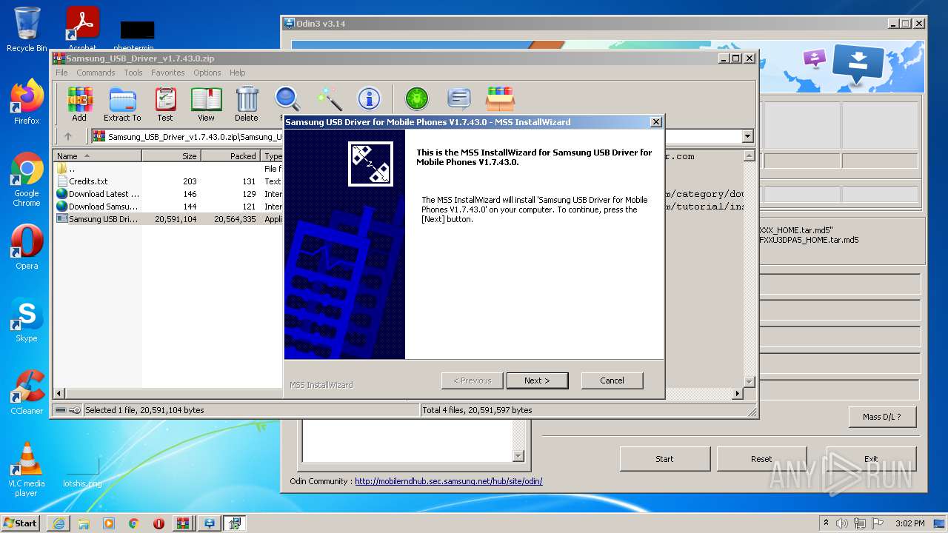Select the CCleaner desktop shortcut
This screenshot has width=948, height=533.
[x=27, y=392]
